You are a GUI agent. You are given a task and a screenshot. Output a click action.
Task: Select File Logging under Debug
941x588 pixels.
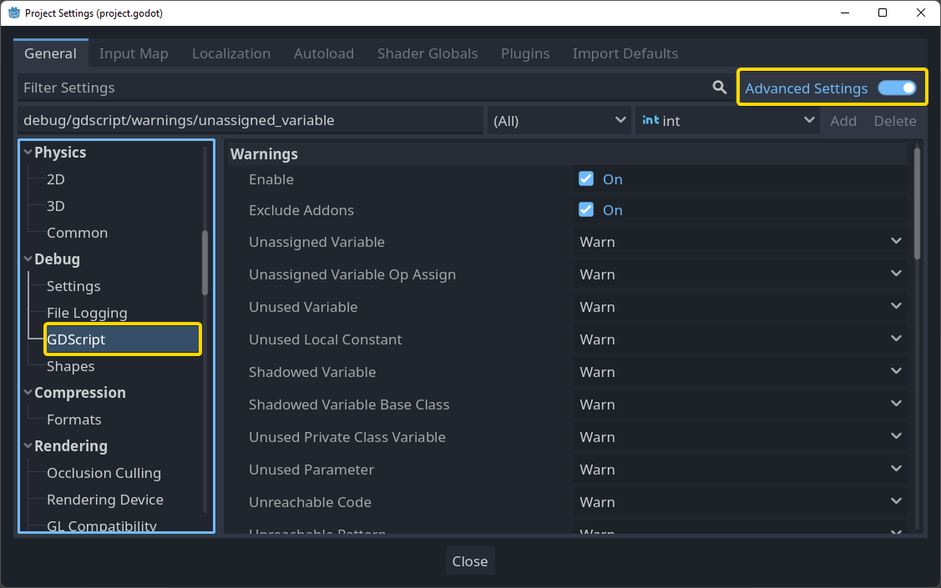coord(87,312)
